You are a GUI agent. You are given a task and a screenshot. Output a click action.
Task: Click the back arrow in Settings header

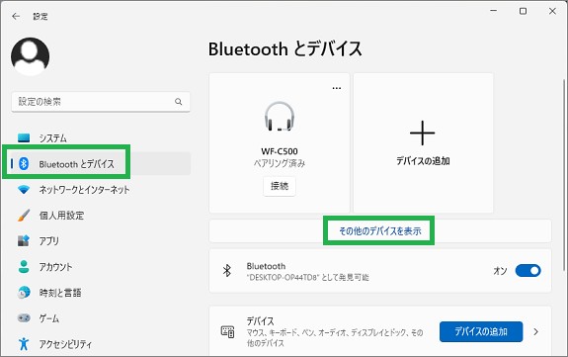point(16,17)
